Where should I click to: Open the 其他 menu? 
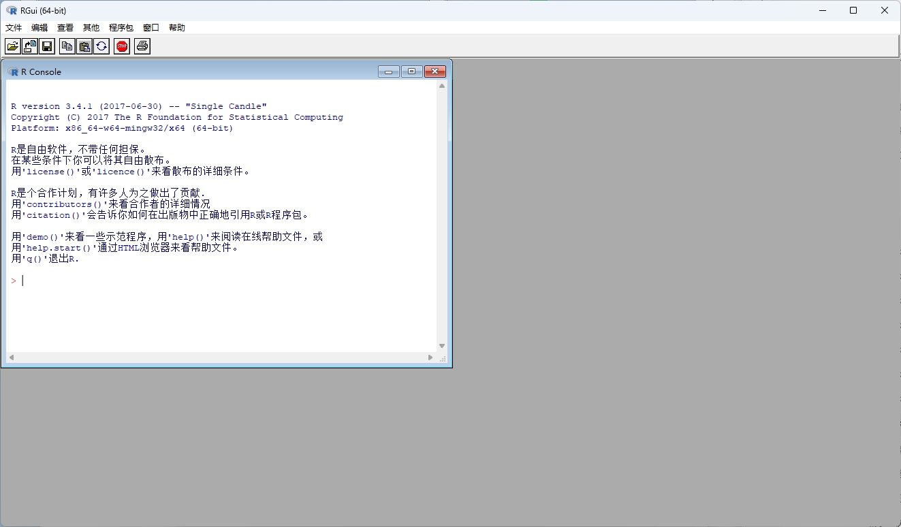(x=91, y=28)
